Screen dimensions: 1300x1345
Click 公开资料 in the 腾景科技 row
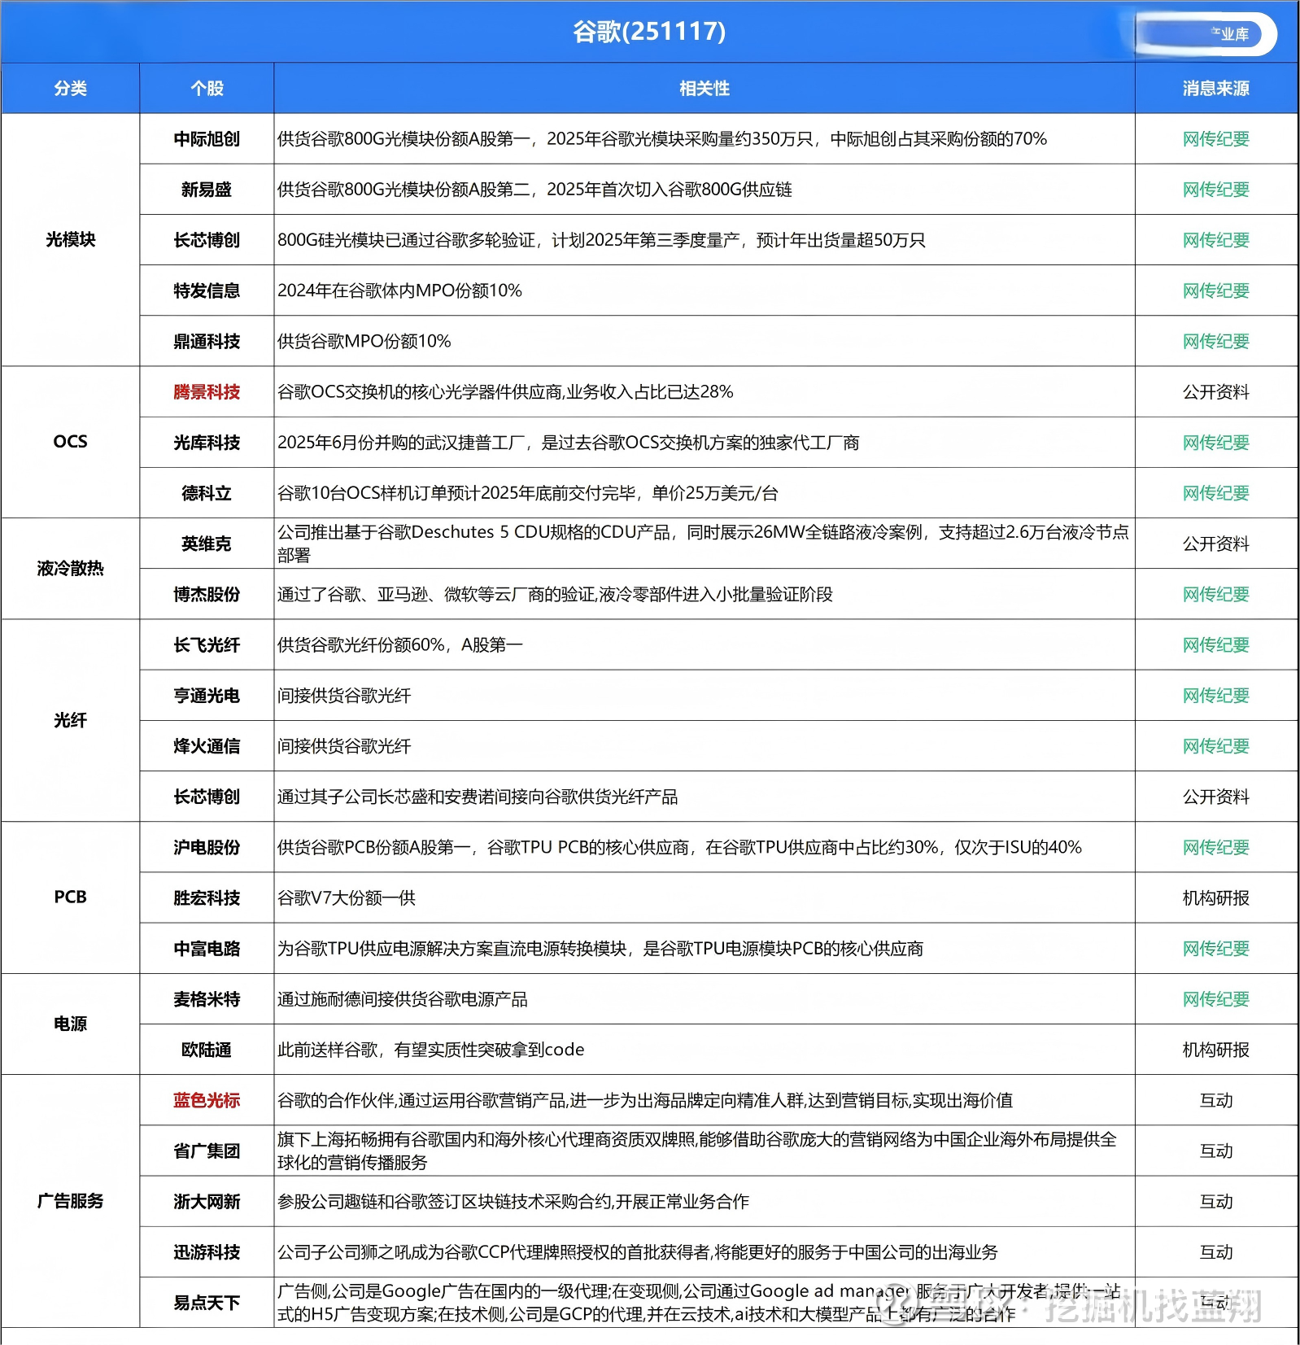point(1216,392)
